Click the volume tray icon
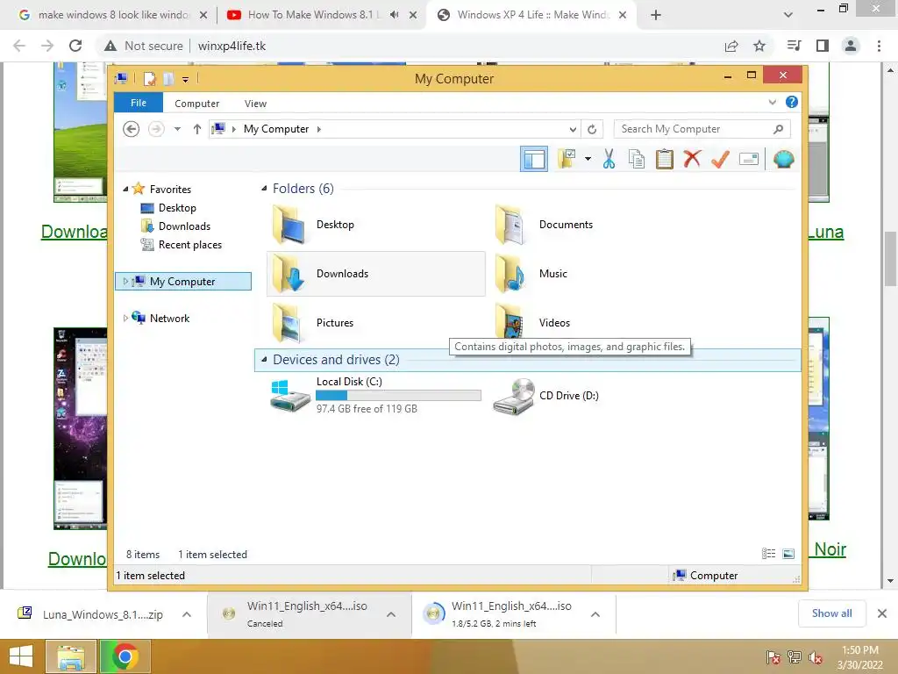 tap(815, 657)
